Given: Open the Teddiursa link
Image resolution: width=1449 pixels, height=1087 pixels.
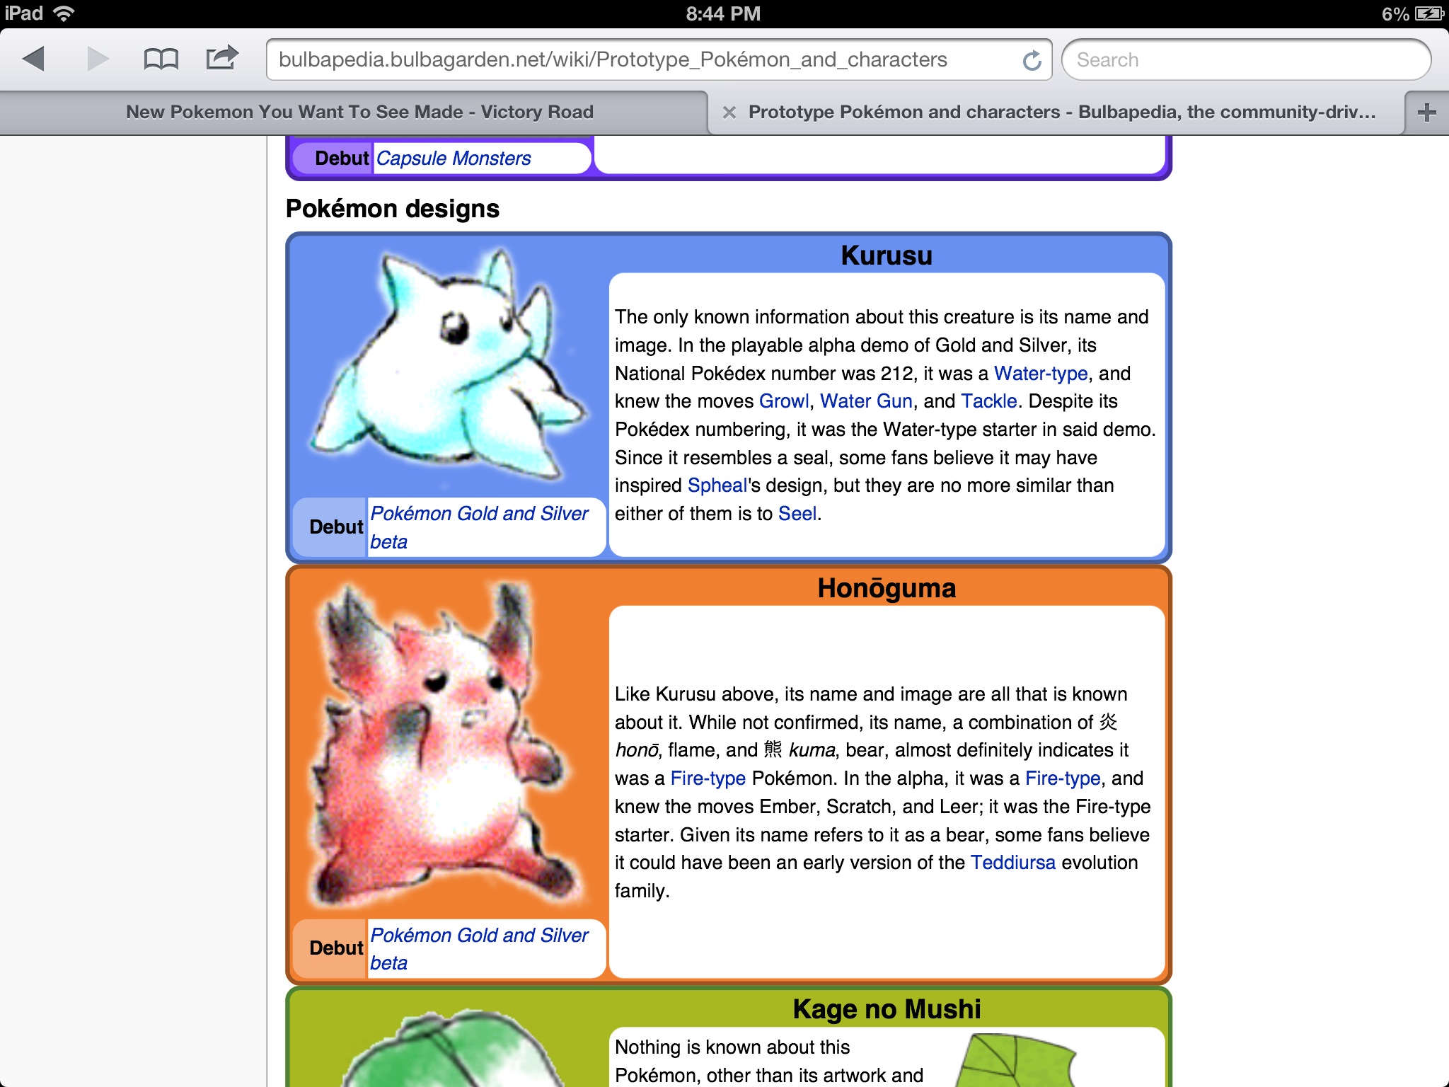Looking at the screenshot, I should tap(1013, 863).
